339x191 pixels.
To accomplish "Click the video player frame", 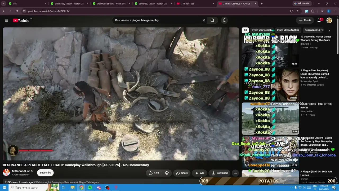I will click(121, 94).
